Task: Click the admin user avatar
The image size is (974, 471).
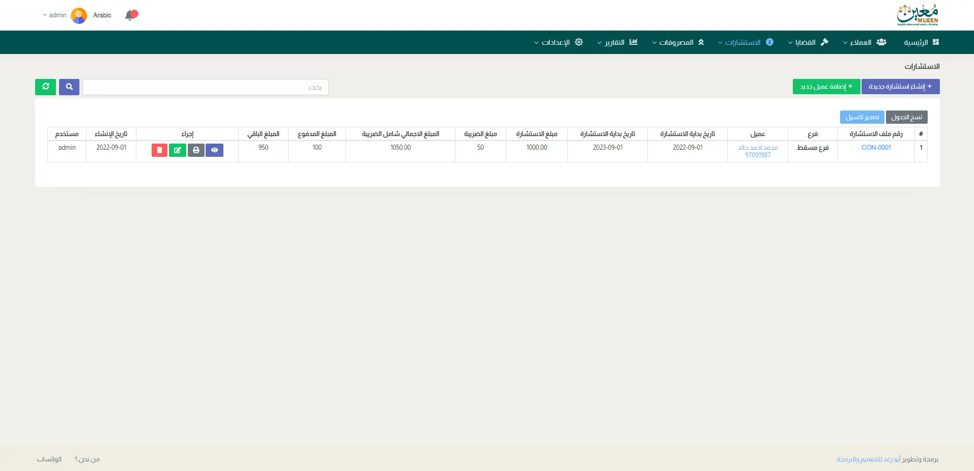Action: [79, 15]
